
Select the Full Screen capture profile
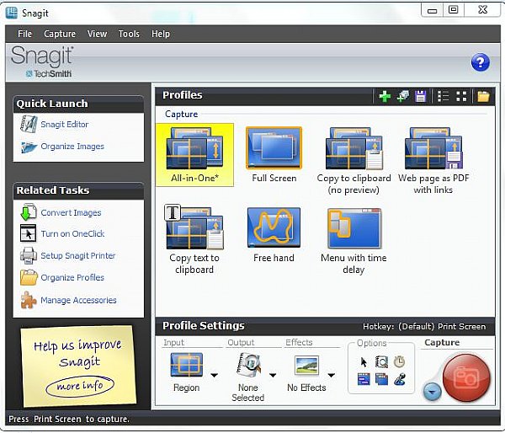point(274,155)
